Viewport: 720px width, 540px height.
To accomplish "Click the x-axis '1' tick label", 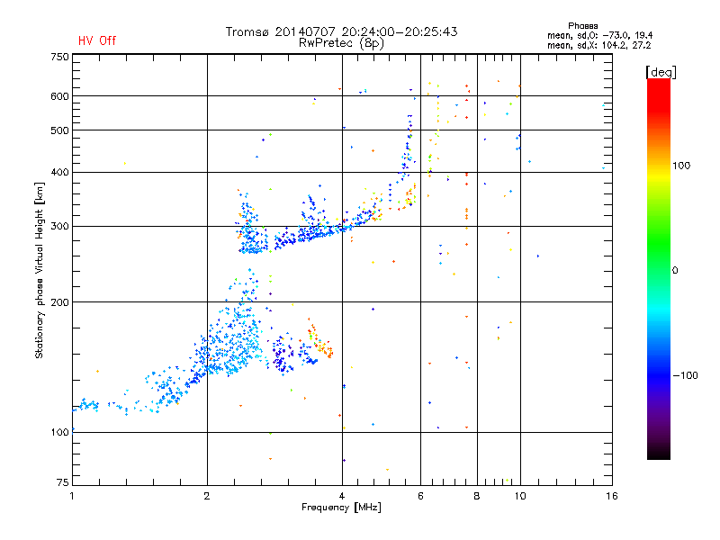I will [72, 496].
